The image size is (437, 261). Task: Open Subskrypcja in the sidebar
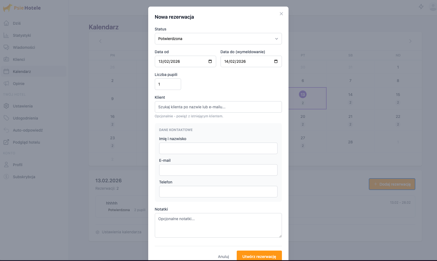tap(24, 177)
